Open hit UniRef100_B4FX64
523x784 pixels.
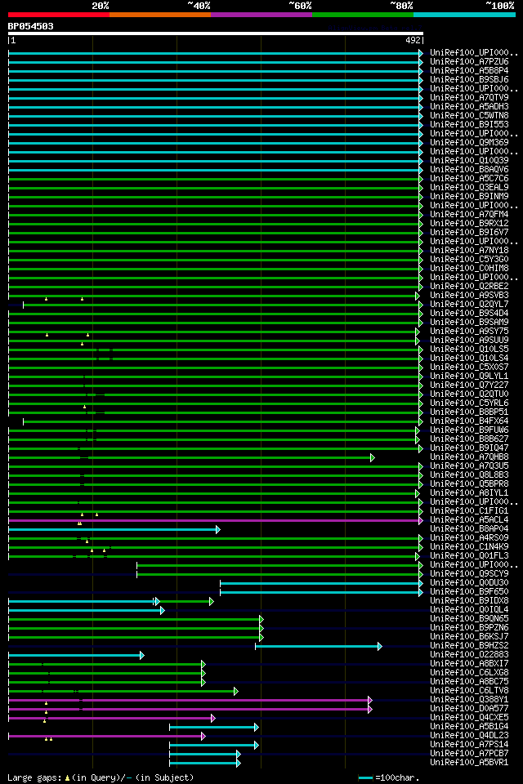coord(469,421)
